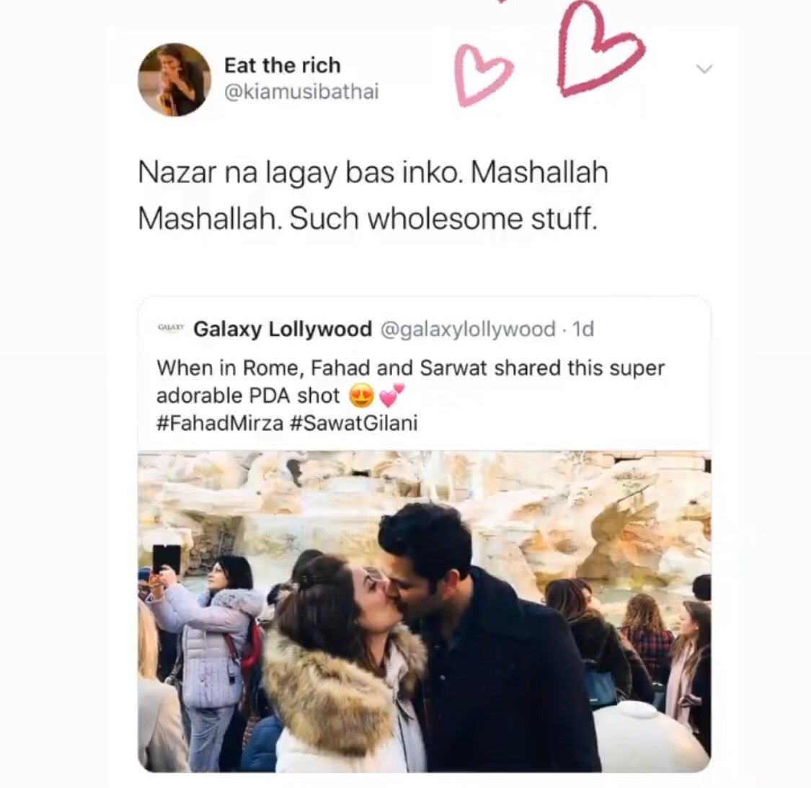The width and height of the screenshot is (811, 788).
Task: Open the @galaxylollywood handle
Action: click(468, 329)
